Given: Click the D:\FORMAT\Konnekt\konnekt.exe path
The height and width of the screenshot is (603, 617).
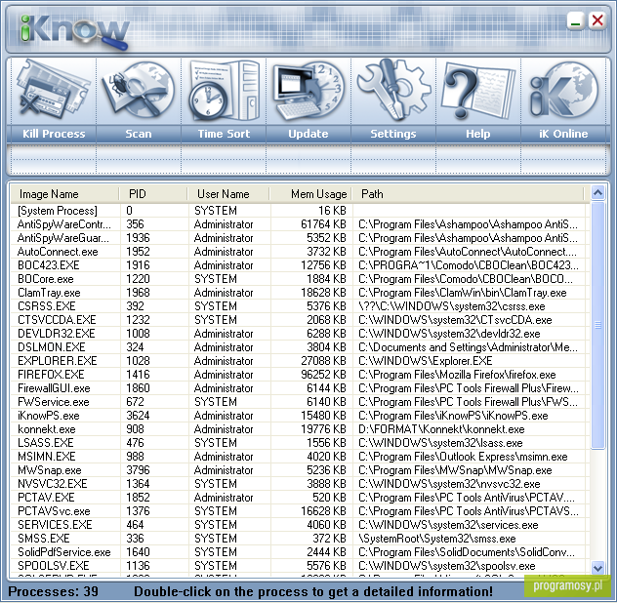Looking at the screenshot, I should (x=441, y=429).
